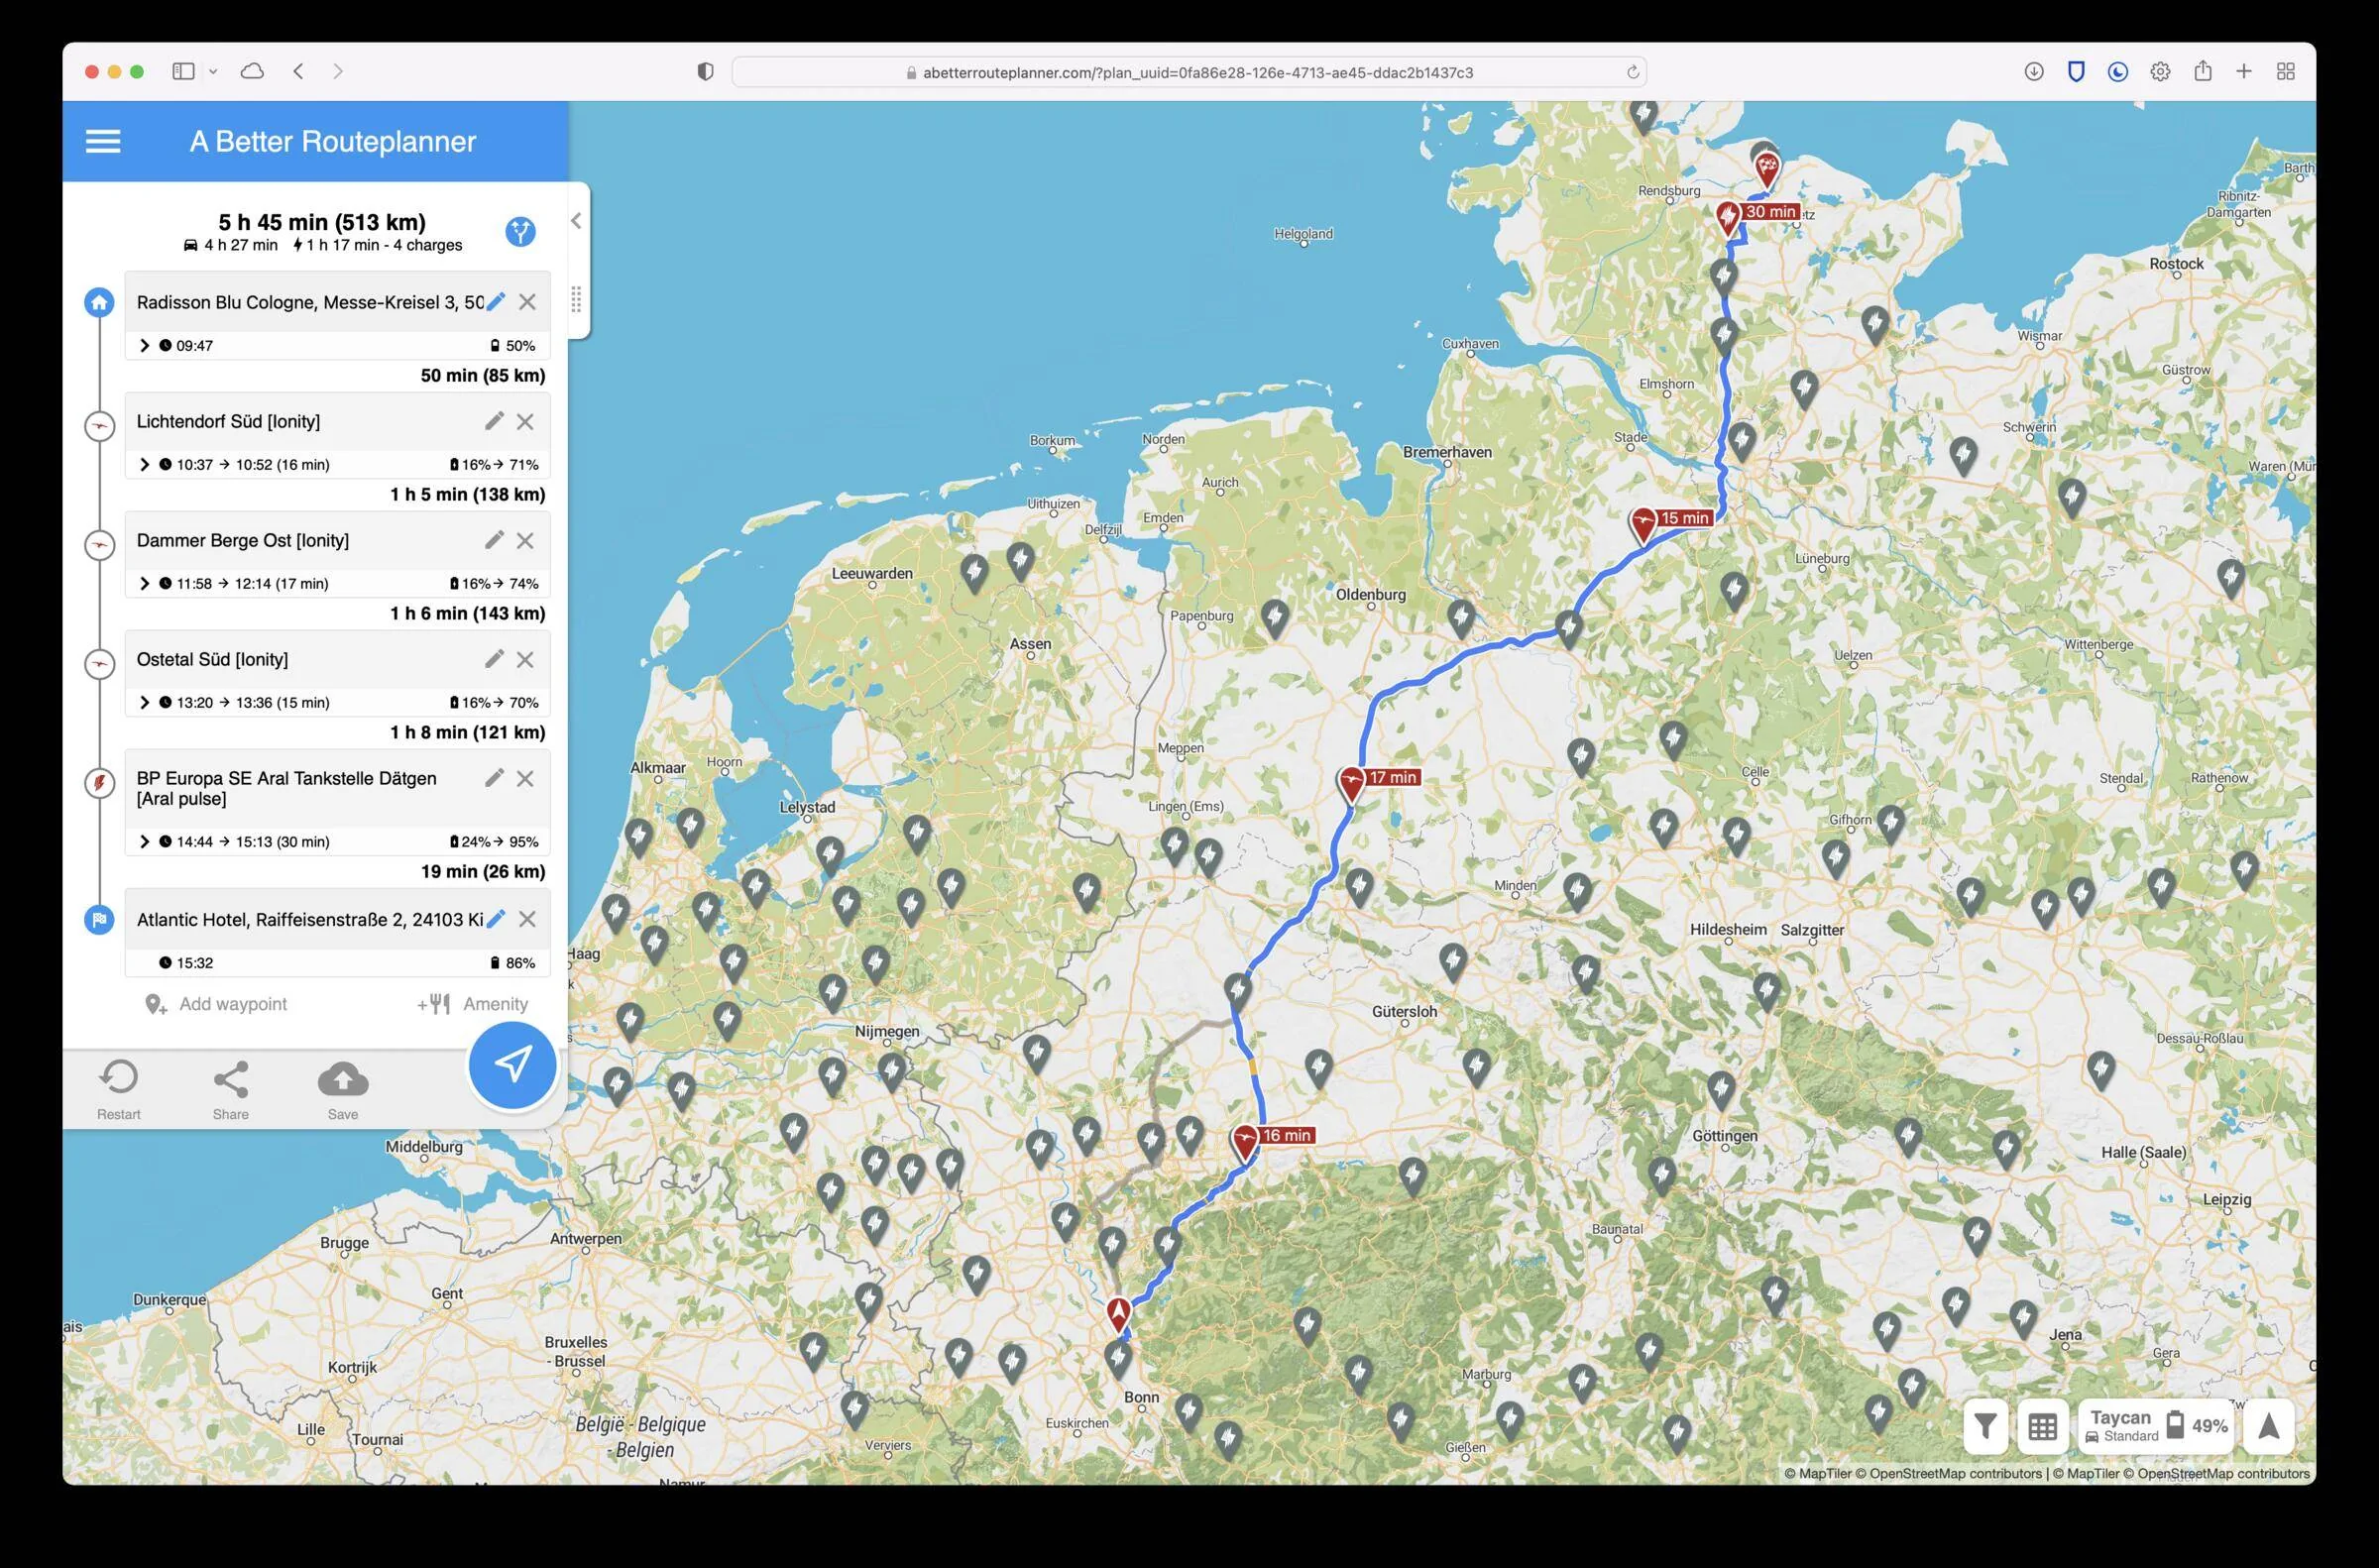The width and height of the screenshot is (2379, 1568).
Task: Grab the panel drag handle dots
Action: point(576,299)
